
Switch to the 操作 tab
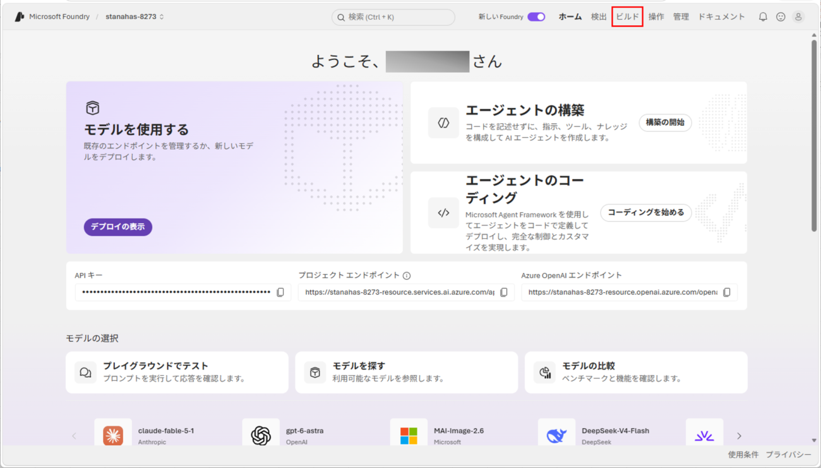tap(656, 17)
